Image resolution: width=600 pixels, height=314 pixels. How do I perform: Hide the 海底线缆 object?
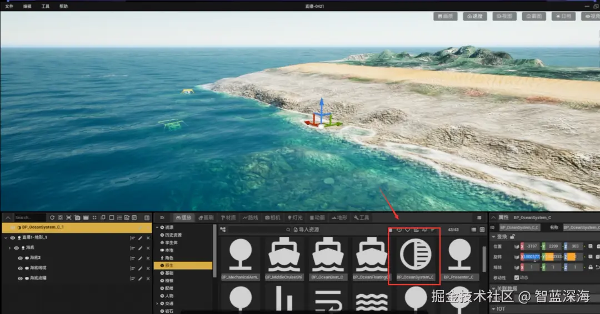pyautogui.click(x=21, y=268)
